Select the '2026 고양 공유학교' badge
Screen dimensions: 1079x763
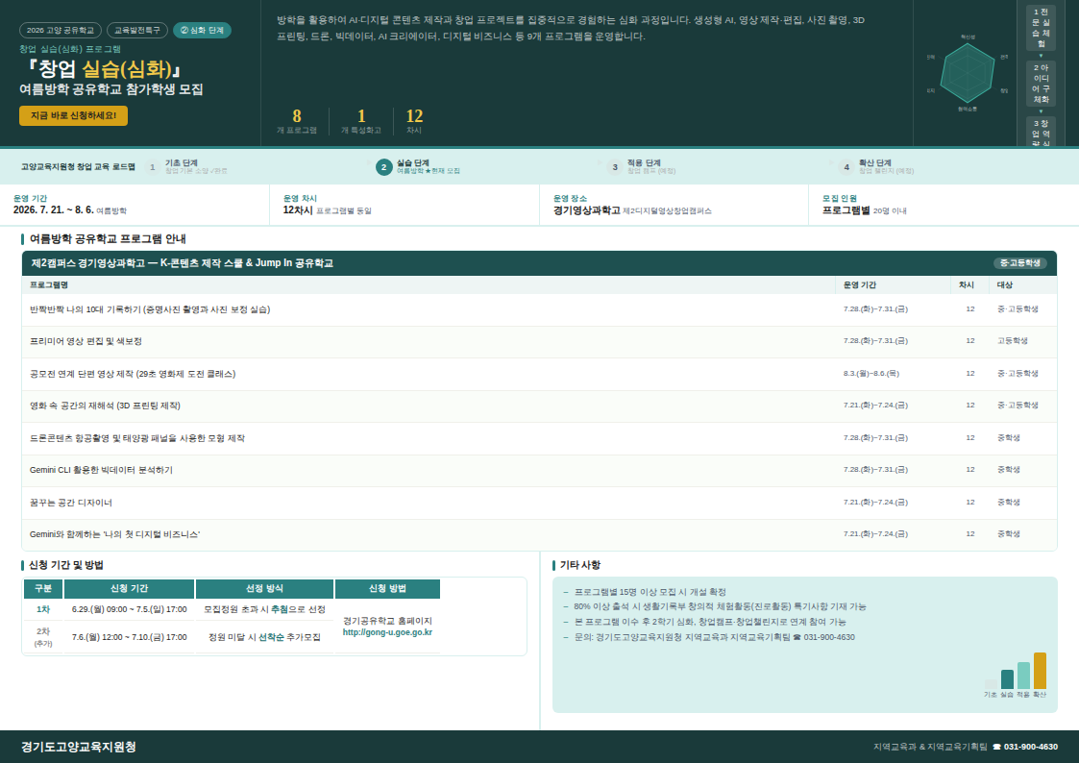click(61, 31)
